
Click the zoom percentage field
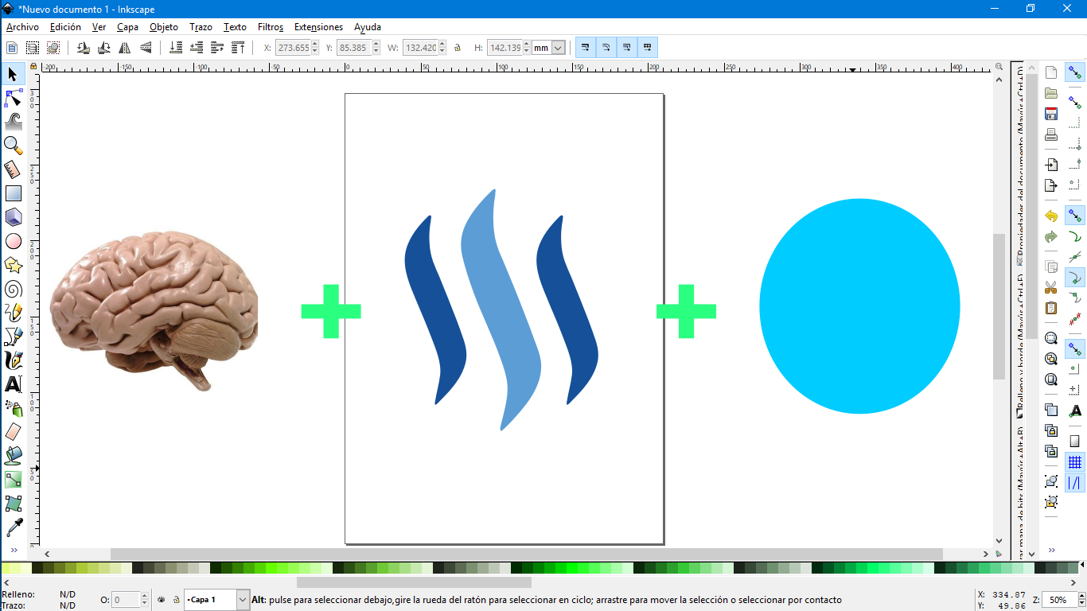coord(1058,600)
